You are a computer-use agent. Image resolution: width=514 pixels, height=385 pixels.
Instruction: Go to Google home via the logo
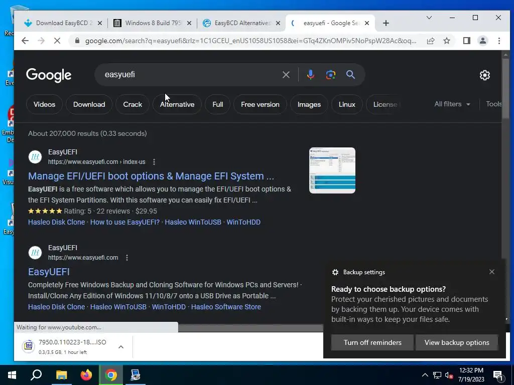[x=49, y=75]
